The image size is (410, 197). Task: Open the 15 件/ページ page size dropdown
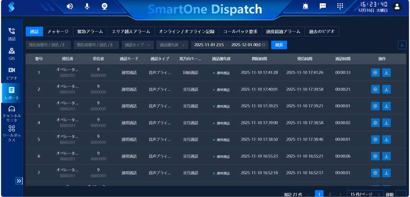tap(365, 194)
